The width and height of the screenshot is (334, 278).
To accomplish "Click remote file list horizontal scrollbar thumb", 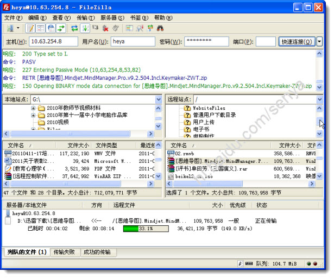I will pos(208,184).
